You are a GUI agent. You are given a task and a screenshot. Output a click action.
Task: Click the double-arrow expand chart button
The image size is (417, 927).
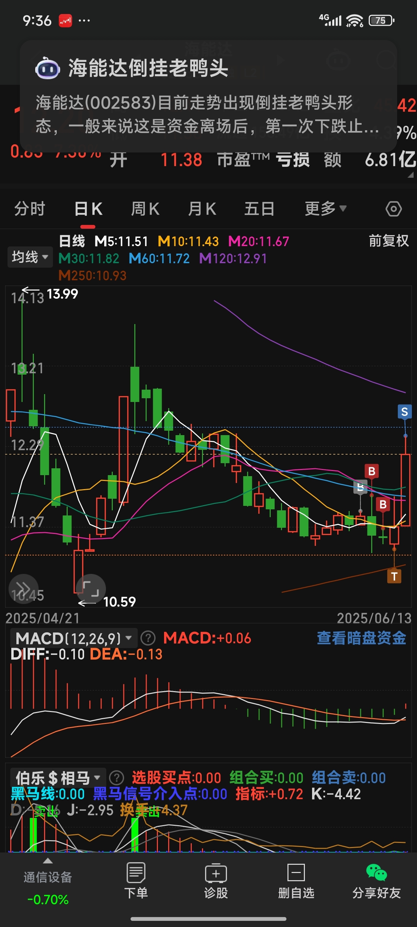click(x=23, y=589)
